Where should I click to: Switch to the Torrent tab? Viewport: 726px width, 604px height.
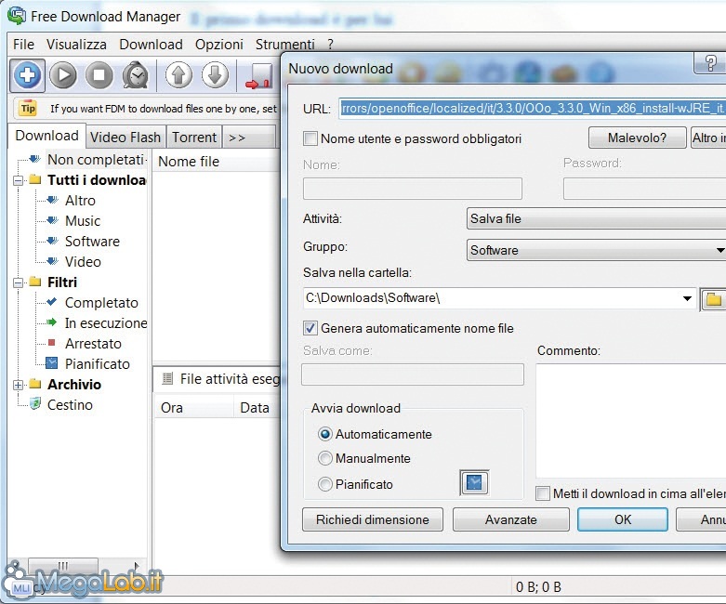click(x=194, y=138)
